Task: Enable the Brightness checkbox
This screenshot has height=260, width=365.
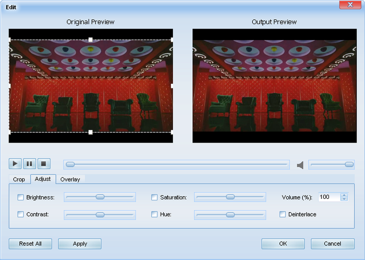Action: point(20,197)
